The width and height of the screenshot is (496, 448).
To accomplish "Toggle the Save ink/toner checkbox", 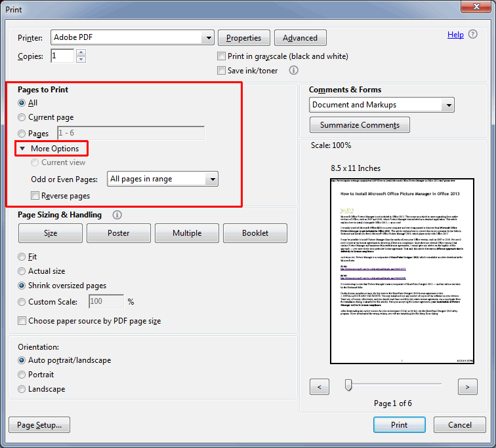I will coord(222,70).
